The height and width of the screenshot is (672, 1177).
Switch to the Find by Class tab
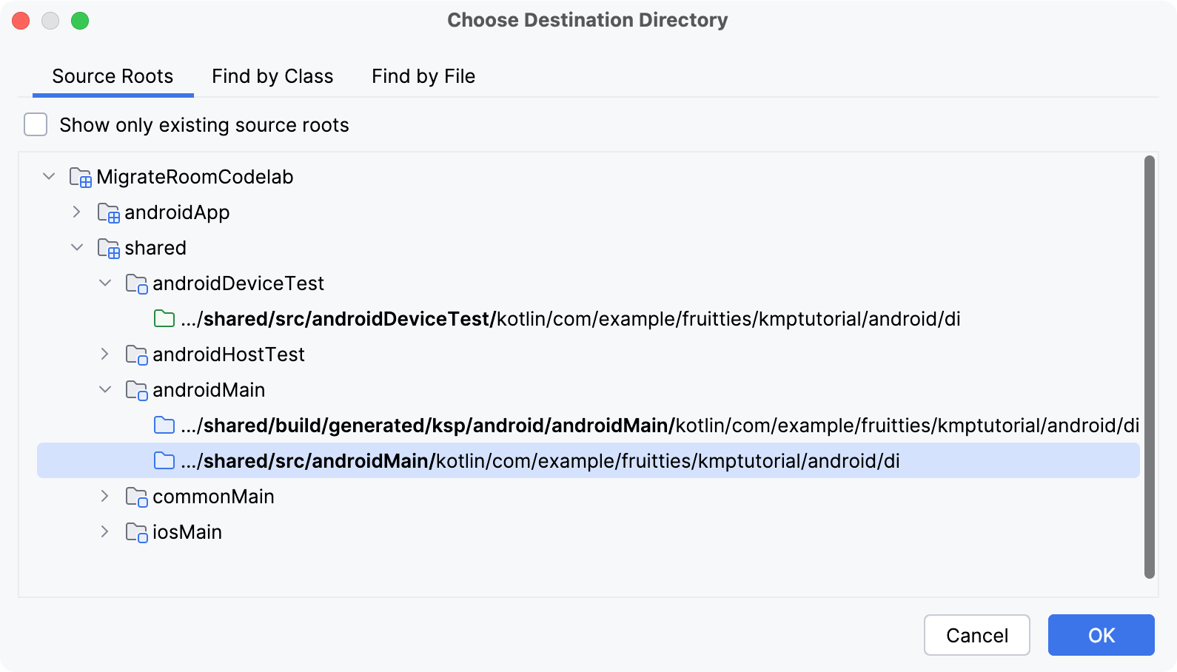272,76
